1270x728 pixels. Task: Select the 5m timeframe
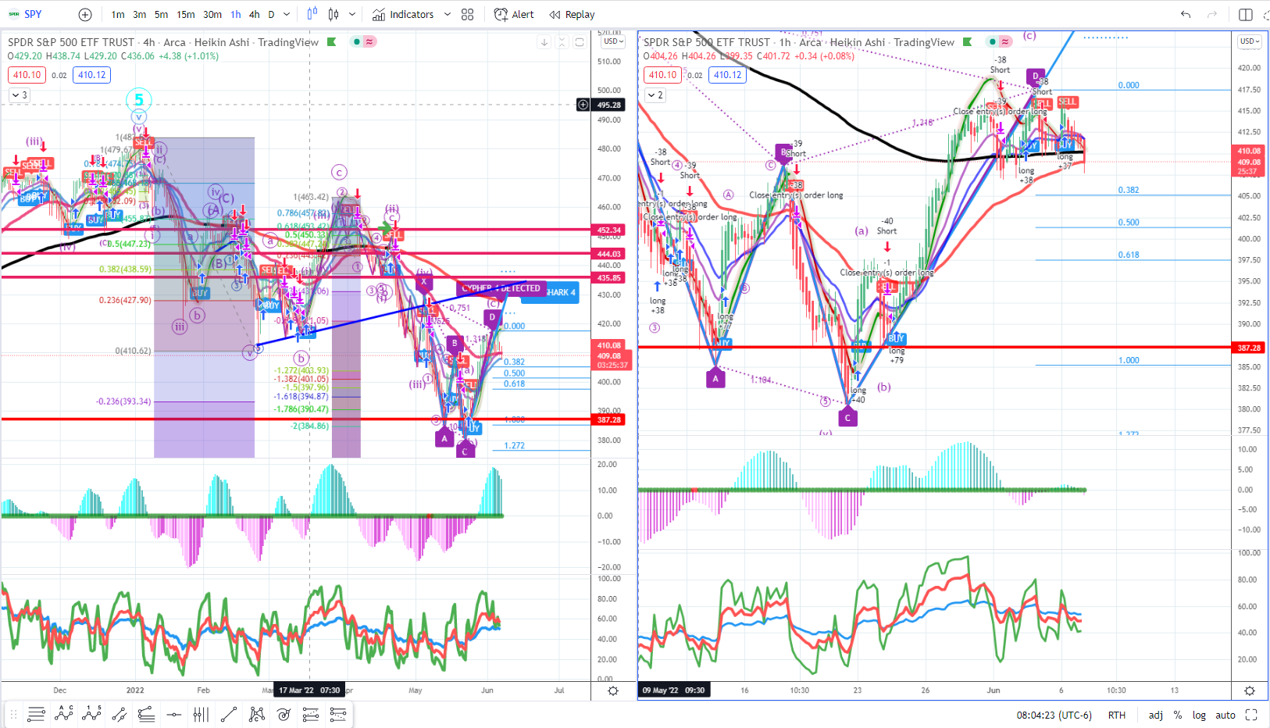[161, 14]
